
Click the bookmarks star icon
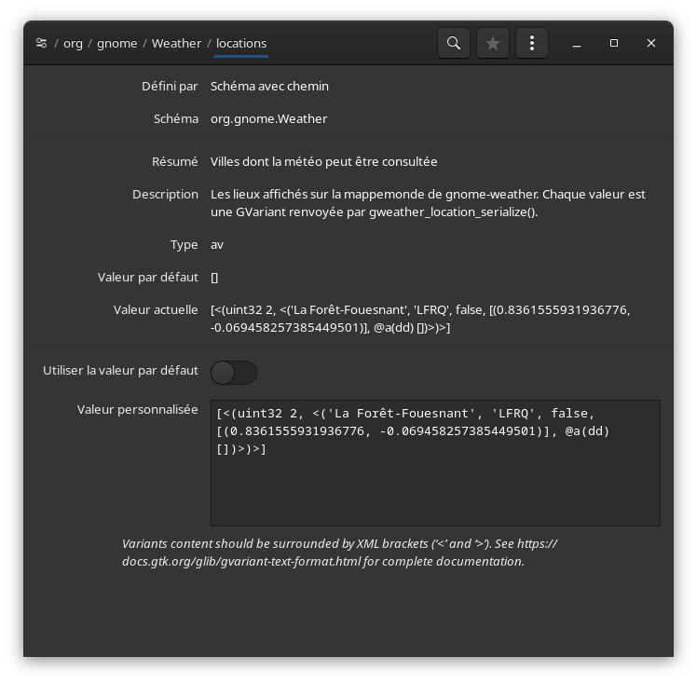[x=493, y=43]
